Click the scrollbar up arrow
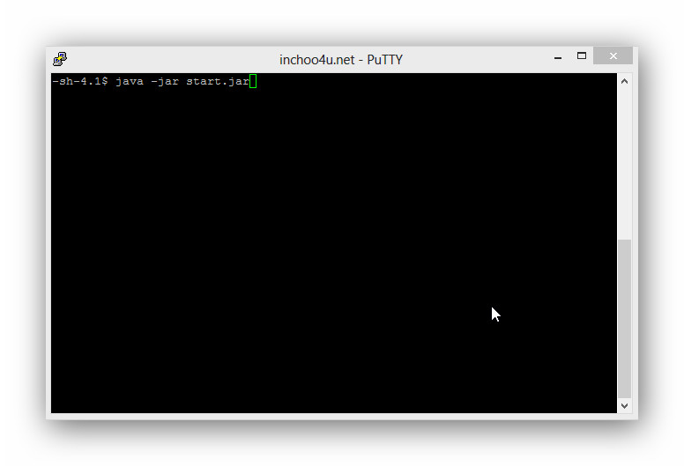 coord(624,82)
